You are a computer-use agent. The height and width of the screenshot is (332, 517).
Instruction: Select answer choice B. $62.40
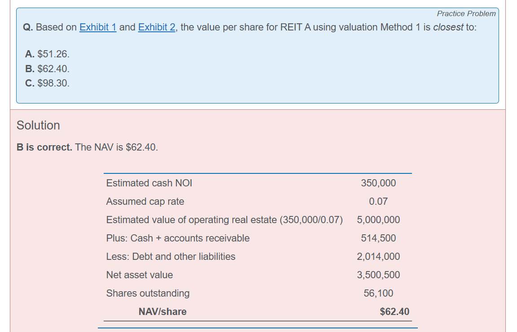click(48, 69)
